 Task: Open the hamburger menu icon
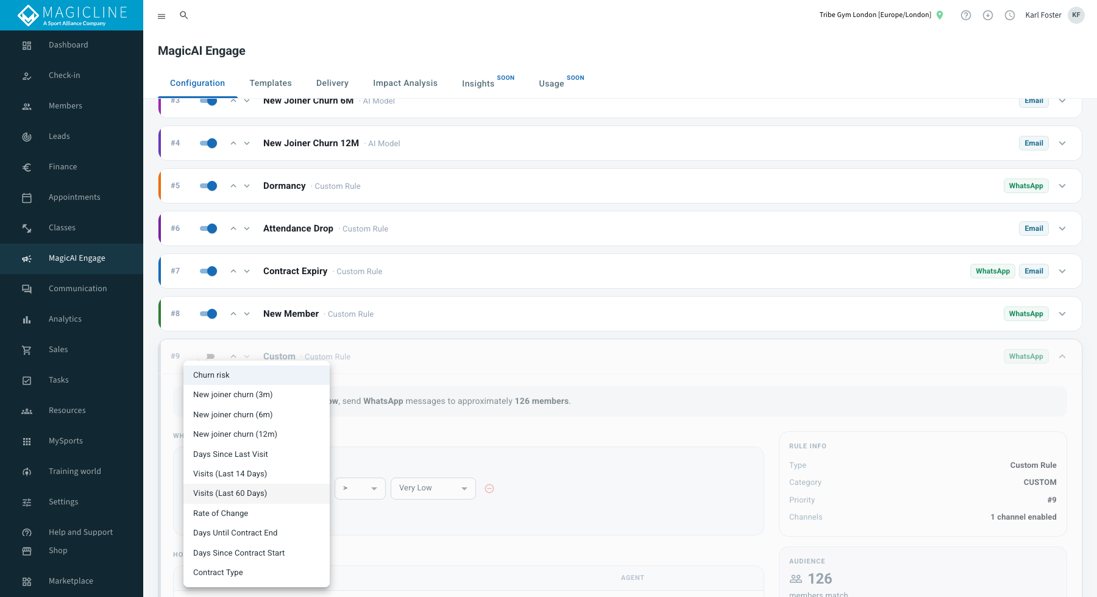click(x=162, y=16)
